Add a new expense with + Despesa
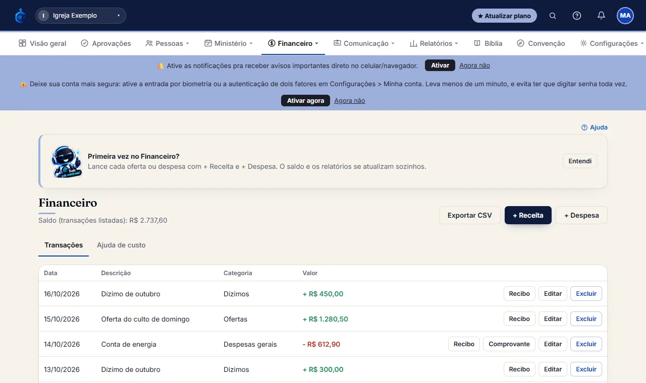The height and width of the screenshot is (383, 646). pyautogui.click(x=581, y=215)
